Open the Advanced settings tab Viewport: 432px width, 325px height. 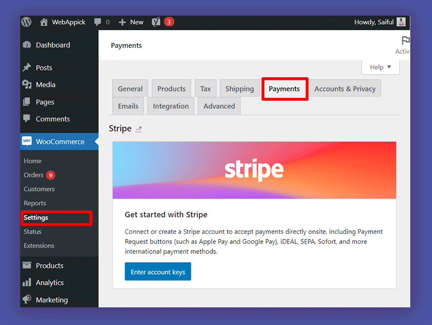pyautogui.click(x=220, y=106)
